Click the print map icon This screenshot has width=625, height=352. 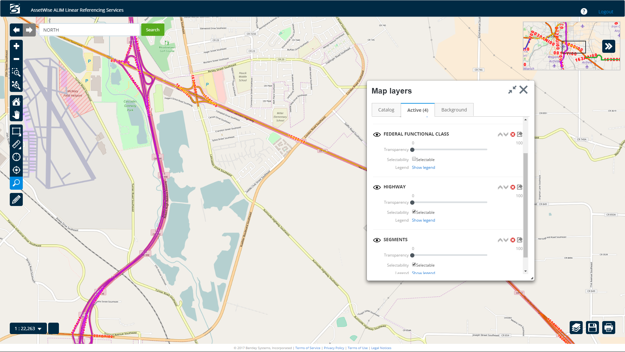[x=608, y=328]
